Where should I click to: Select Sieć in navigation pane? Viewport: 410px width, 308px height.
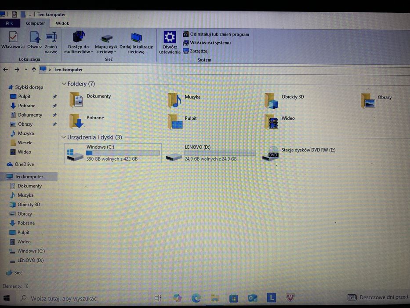click(15, 273)
